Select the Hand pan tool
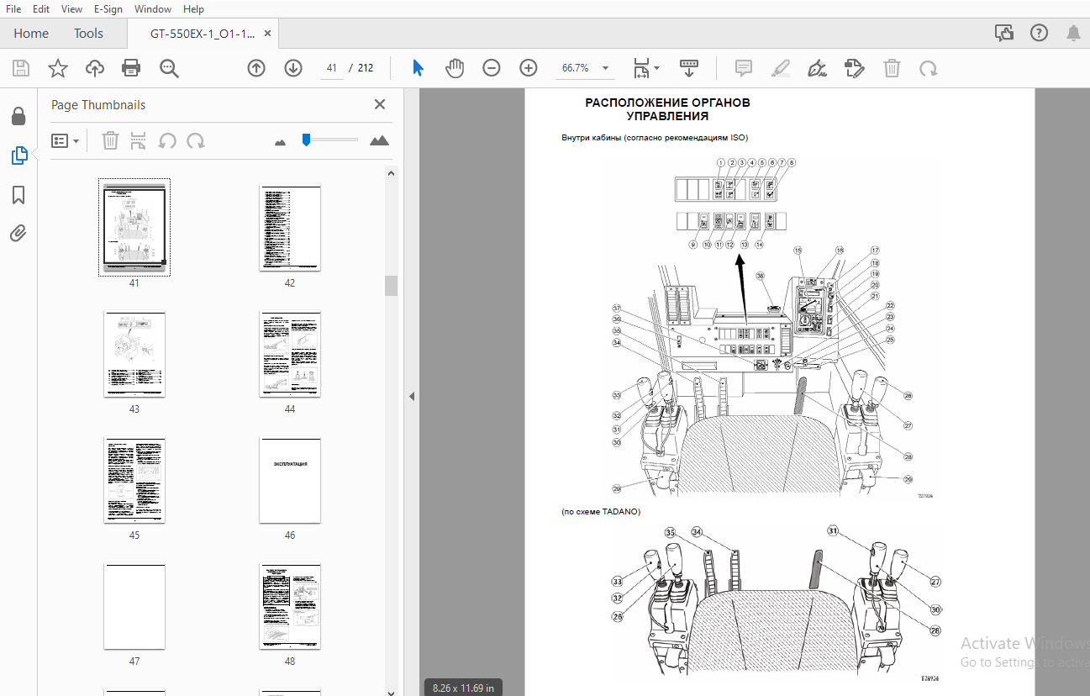The image size is (1090, 696). pyautogui.click(x=455, y=68)
